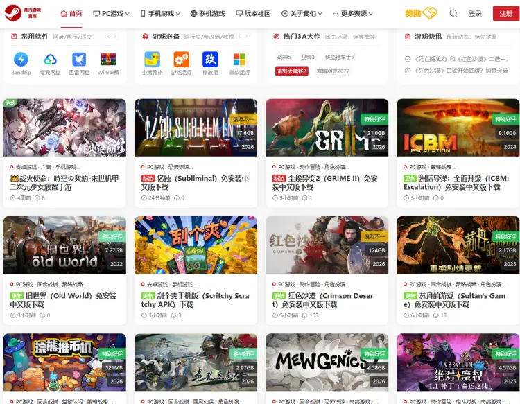The height and width of the screenshot is (404, 520).
Task: Open 旧世界 (Old World) title link
Action: [63, 300]
